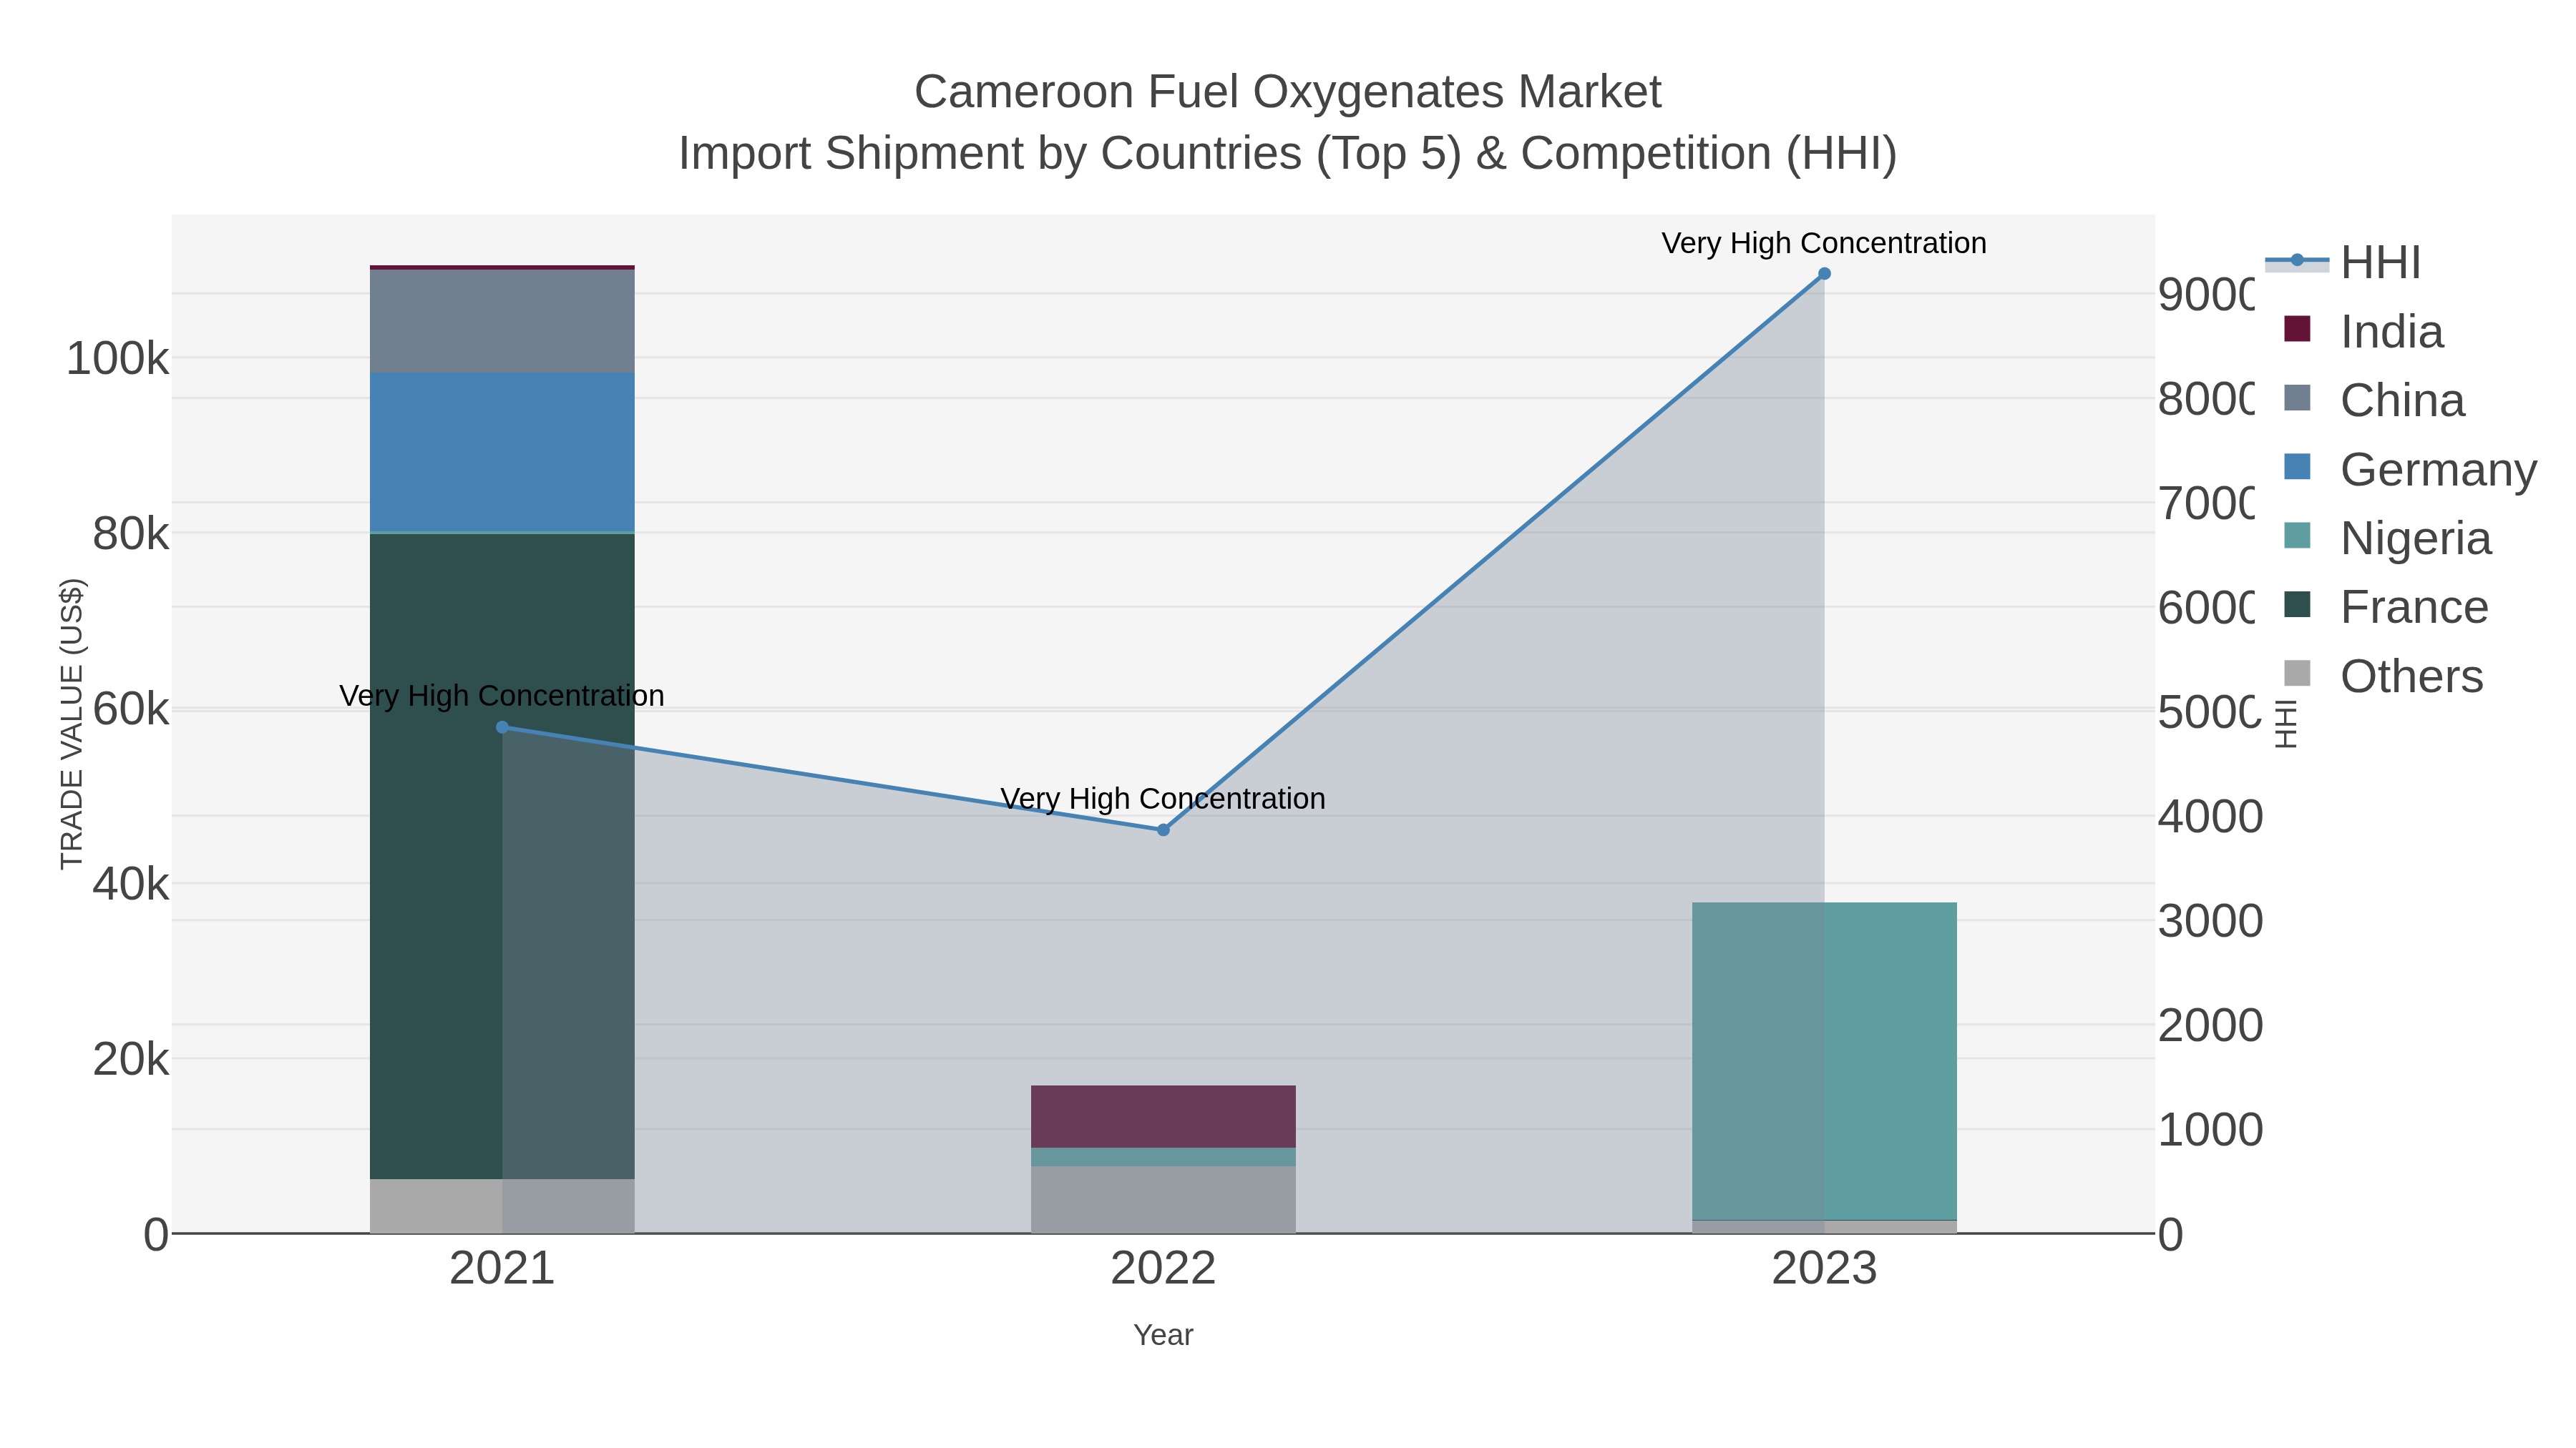This screenshot has width=2576, height=1448.
Task: Click Very High Concentration label above 2023
Action: click(x=1824, y=244)
